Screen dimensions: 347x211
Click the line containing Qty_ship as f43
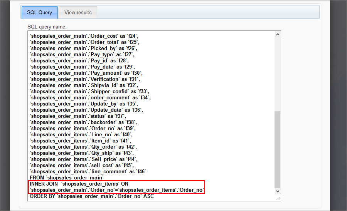pos(82,153)
